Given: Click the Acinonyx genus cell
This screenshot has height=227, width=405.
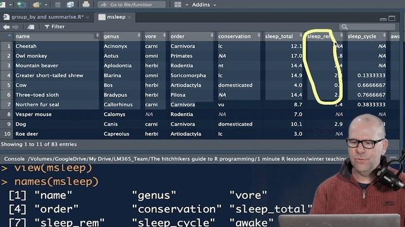Looking at the screenshot, I should pos(115,46).
